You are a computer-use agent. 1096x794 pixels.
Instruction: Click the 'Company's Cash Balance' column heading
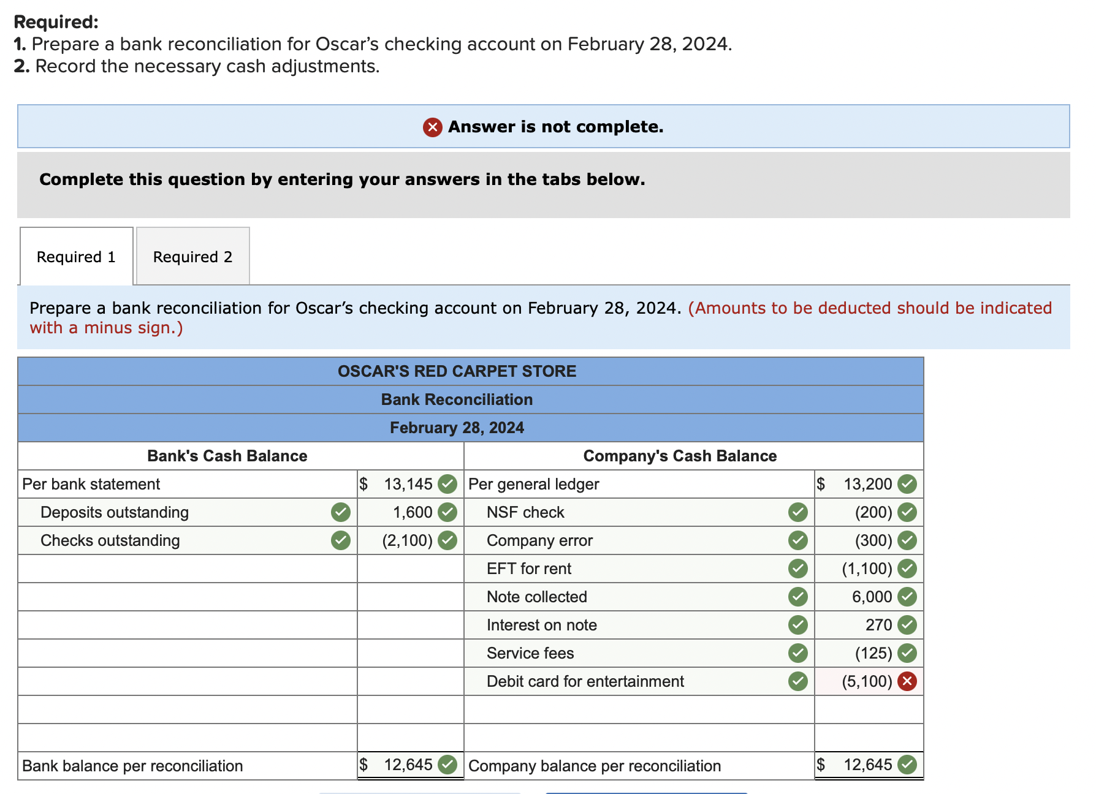tap(680, 456)
